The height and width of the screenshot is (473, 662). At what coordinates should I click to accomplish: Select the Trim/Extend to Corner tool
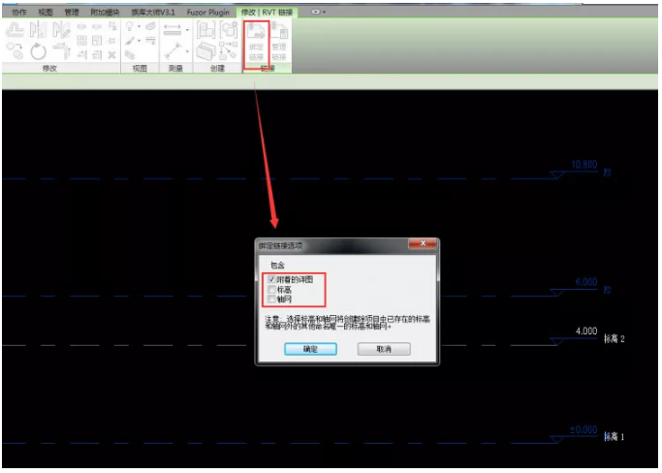62,51
